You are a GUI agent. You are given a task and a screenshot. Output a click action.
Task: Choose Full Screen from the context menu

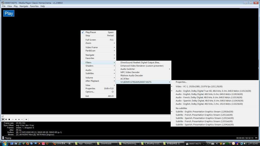98,40
